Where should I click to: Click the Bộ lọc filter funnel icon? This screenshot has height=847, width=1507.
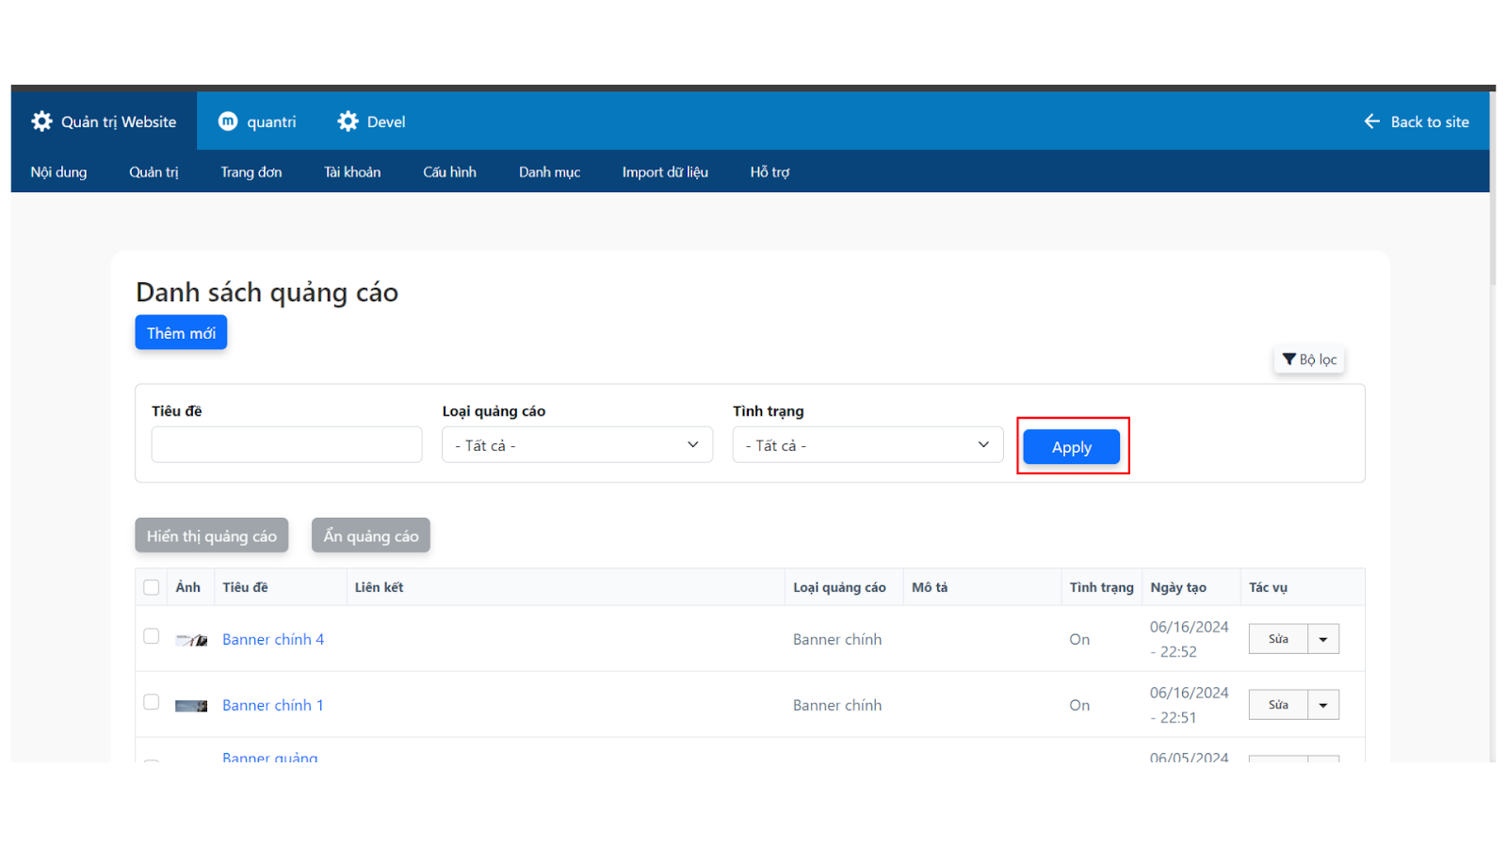pyautogui.click(x=1288, y=360)
